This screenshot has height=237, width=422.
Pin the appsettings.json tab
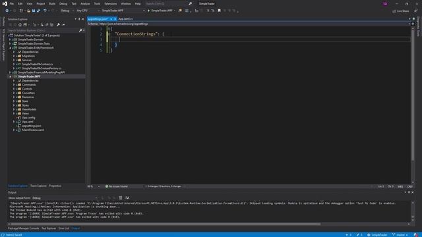111,19
